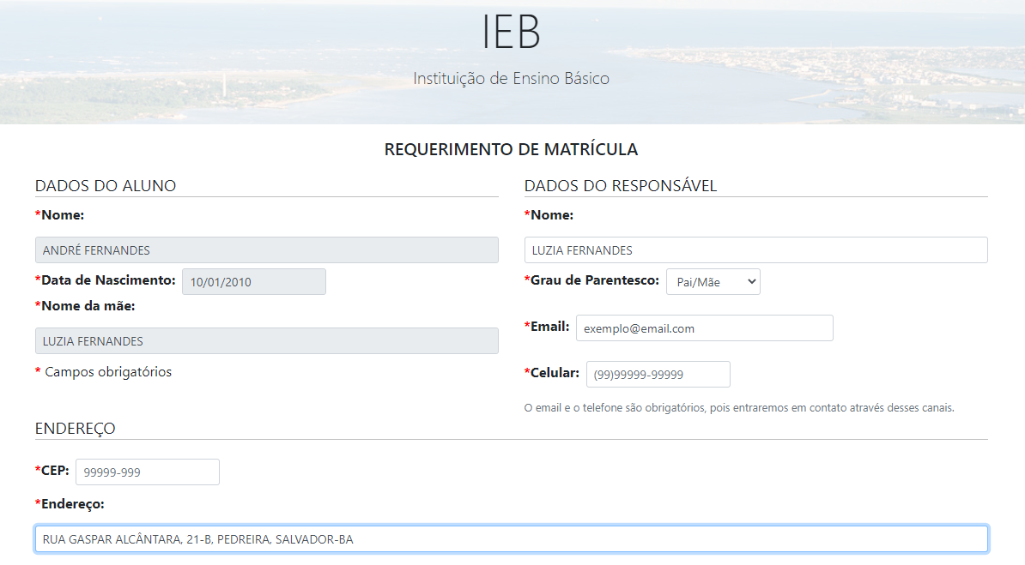Image resolution: width=1025 pixels, height=565 pixels.
Task: Click the Endereço address field
Action: pyautogui.click(x=510, y=538)
